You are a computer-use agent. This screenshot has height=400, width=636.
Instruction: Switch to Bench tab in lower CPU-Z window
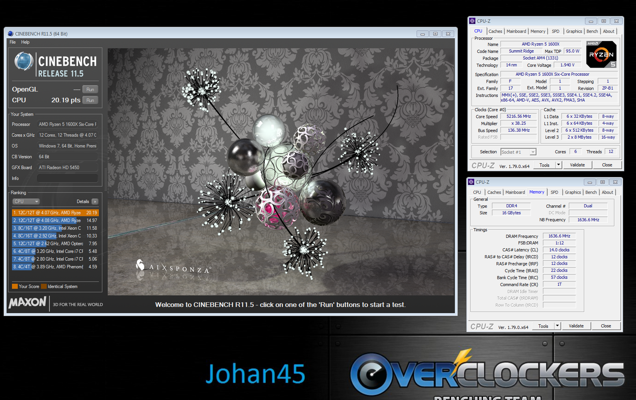591,192
